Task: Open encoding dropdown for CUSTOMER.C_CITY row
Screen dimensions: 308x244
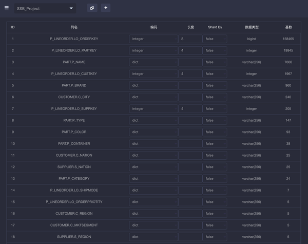Action: tap(153, 97)
